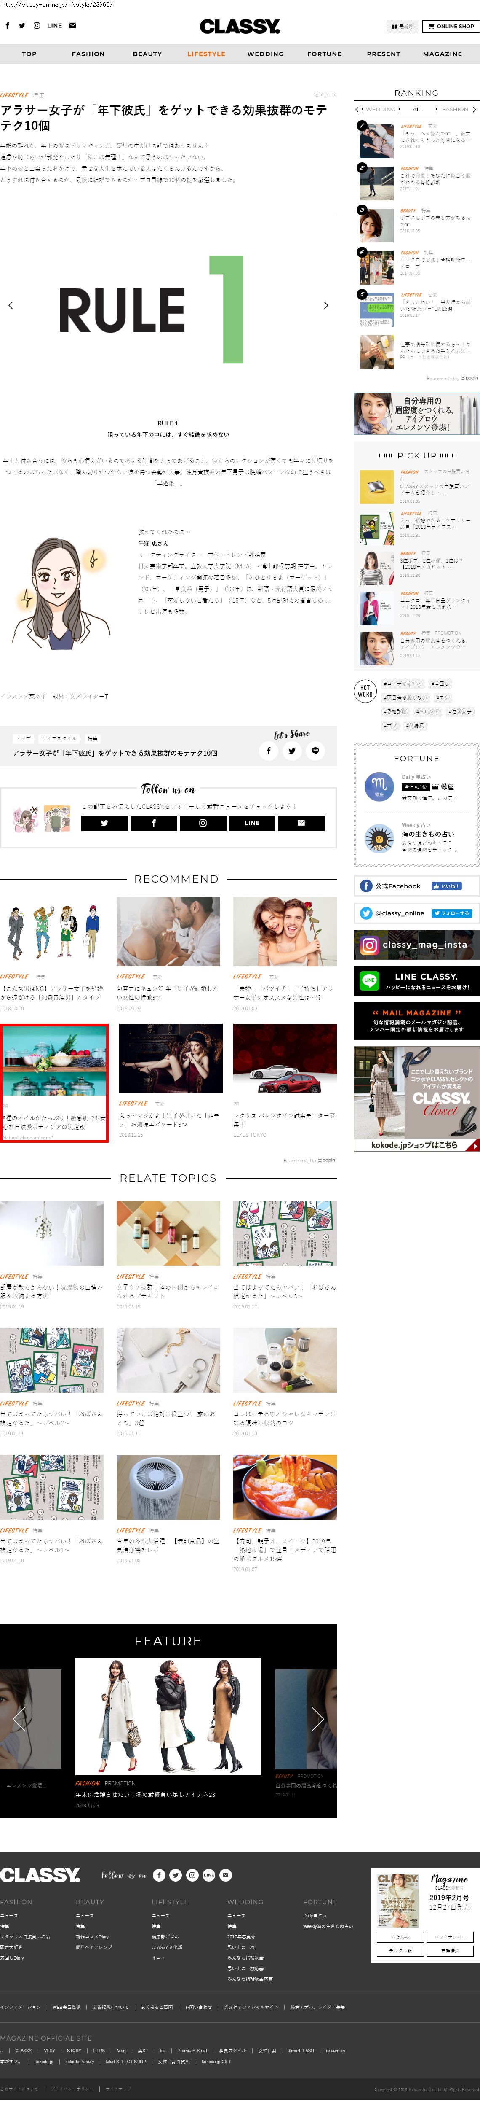The height and width of the screenshot is (2108, 480).
Task: Advance the FEATURE carousel with the right arrow
Action: 317,1718
